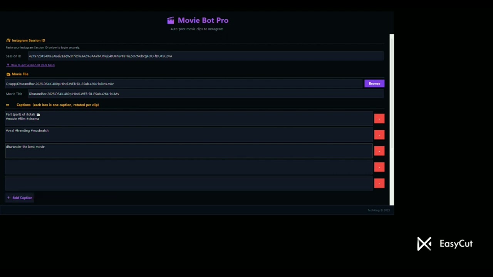Click the 'Movie File' heading text

[x=20, y=74]
